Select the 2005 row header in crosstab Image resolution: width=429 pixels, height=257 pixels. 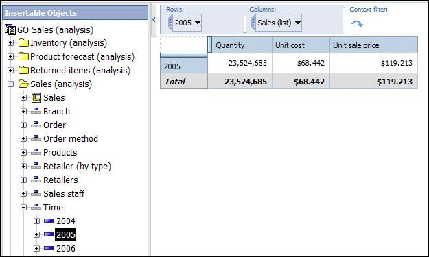184,66
